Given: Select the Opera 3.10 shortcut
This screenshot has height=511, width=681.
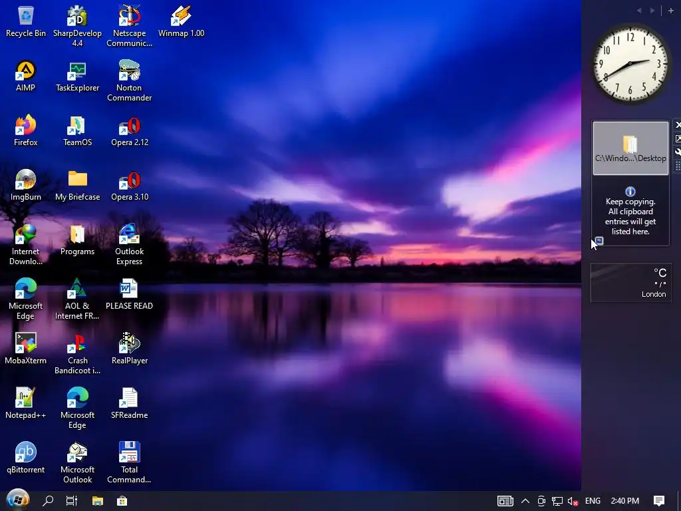Looking at the screenshot, I should coord(130,186).
